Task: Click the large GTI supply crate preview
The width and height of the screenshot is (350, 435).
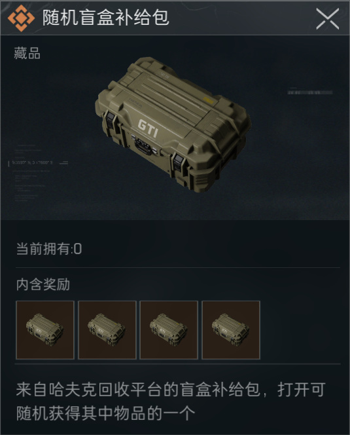Action: (173, 125)
